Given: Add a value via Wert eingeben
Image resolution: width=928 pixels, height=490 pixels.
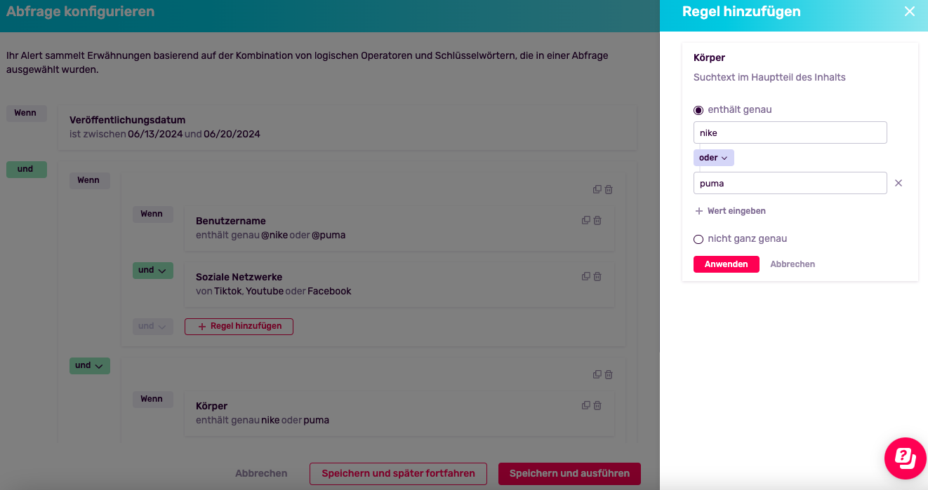Looking at the screenshot, I should coord(730,211).
